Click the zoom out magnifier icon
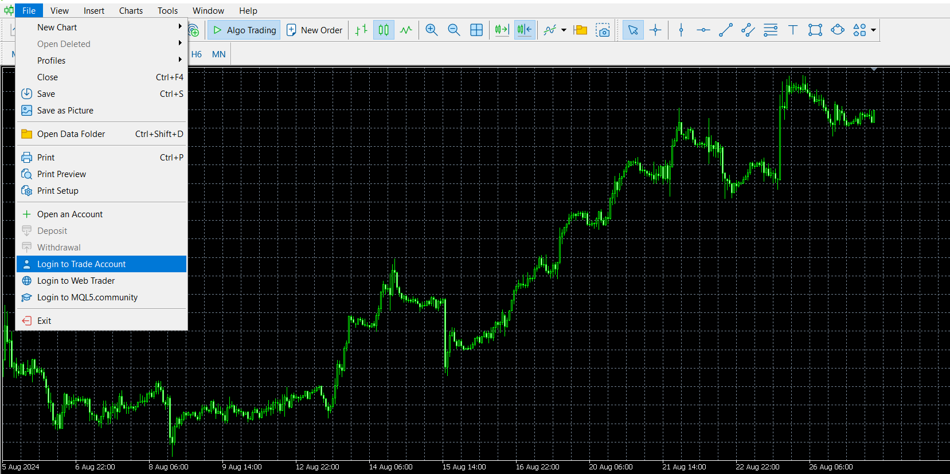Viewport: 950px width, 474px height. point(454,30)
